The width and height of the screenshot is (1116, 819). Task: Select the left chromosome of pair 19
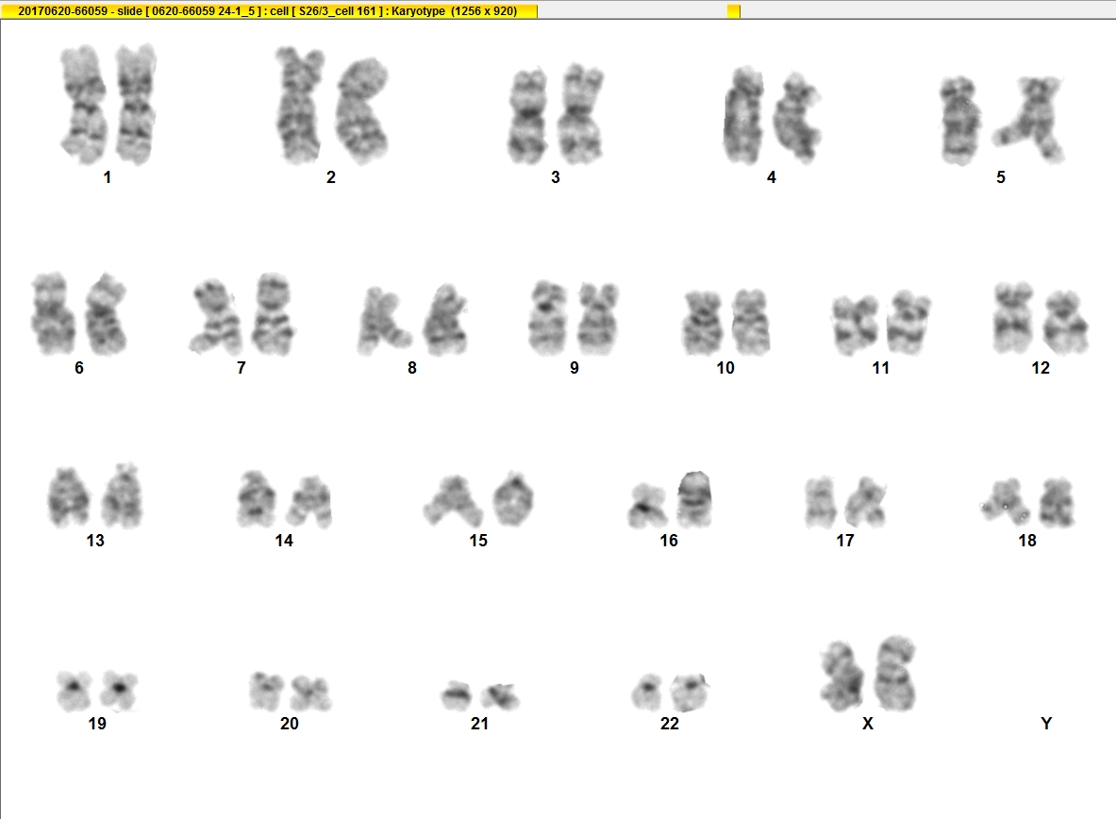coord(75,691)
